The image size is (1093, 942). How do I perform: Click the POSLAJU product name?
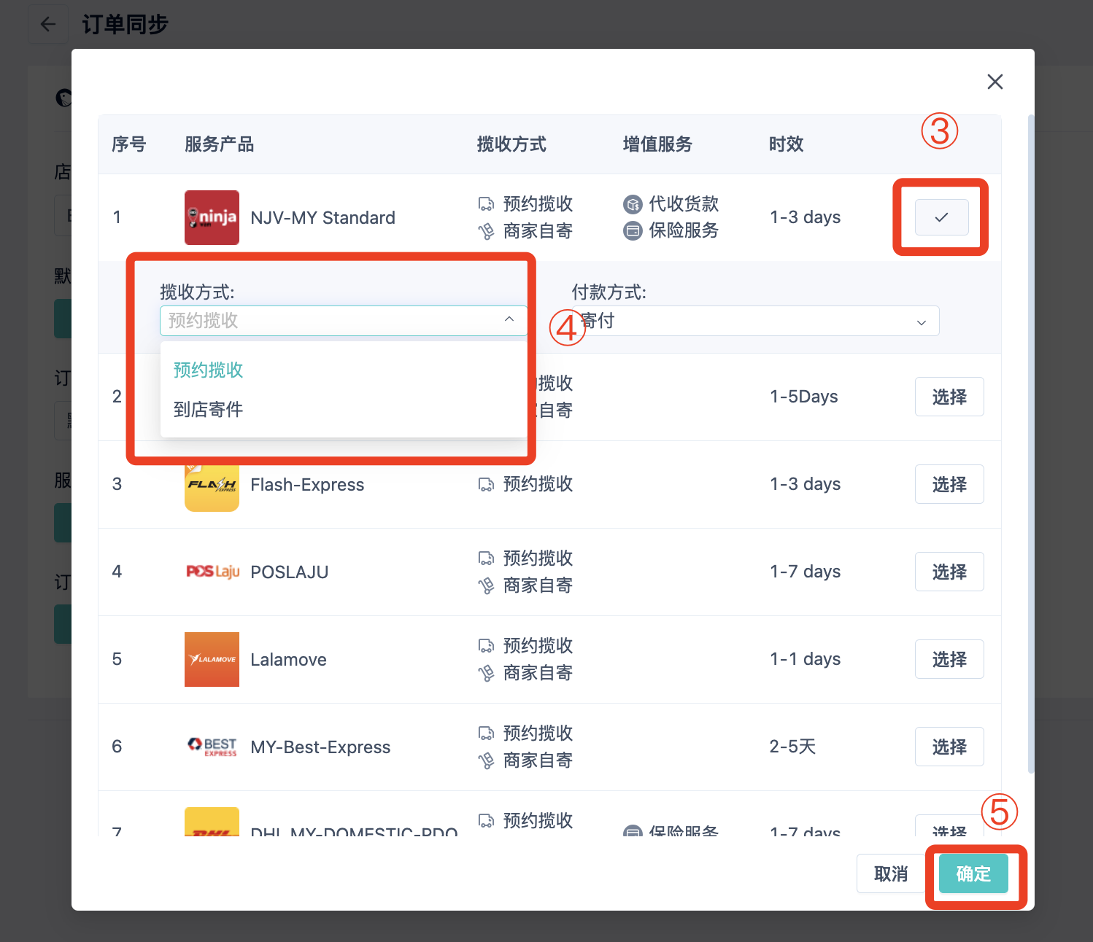pos(290,572)
